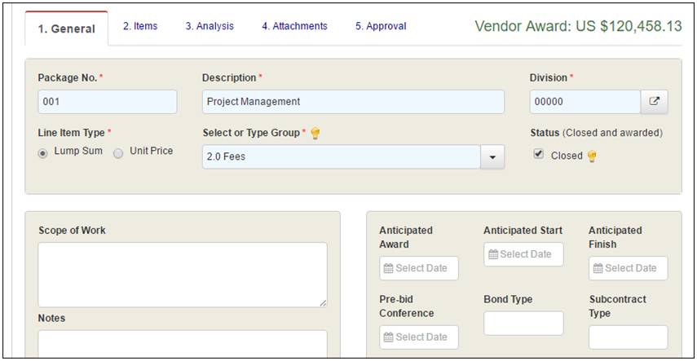Go to the 5. Approval tab

[381, 26]
